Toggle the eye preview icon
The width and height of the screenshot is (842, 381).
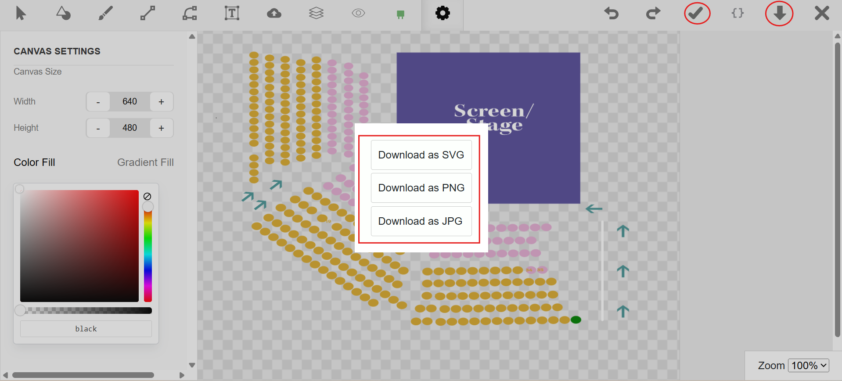click(x=358, y=13)
